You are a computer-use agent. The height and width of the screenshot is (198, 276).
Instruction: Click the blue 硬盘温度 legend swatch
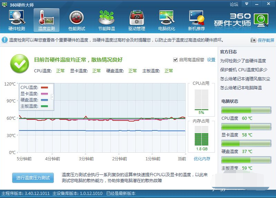point(44,100)
